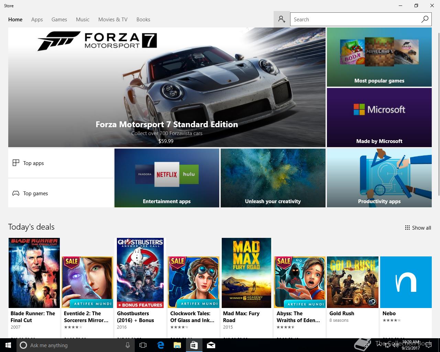The width and height of the screenshot is (440, 352).
Task: Open Forza Motorsport 7 Standard Edition banner
Action: (x=167, y=87)
